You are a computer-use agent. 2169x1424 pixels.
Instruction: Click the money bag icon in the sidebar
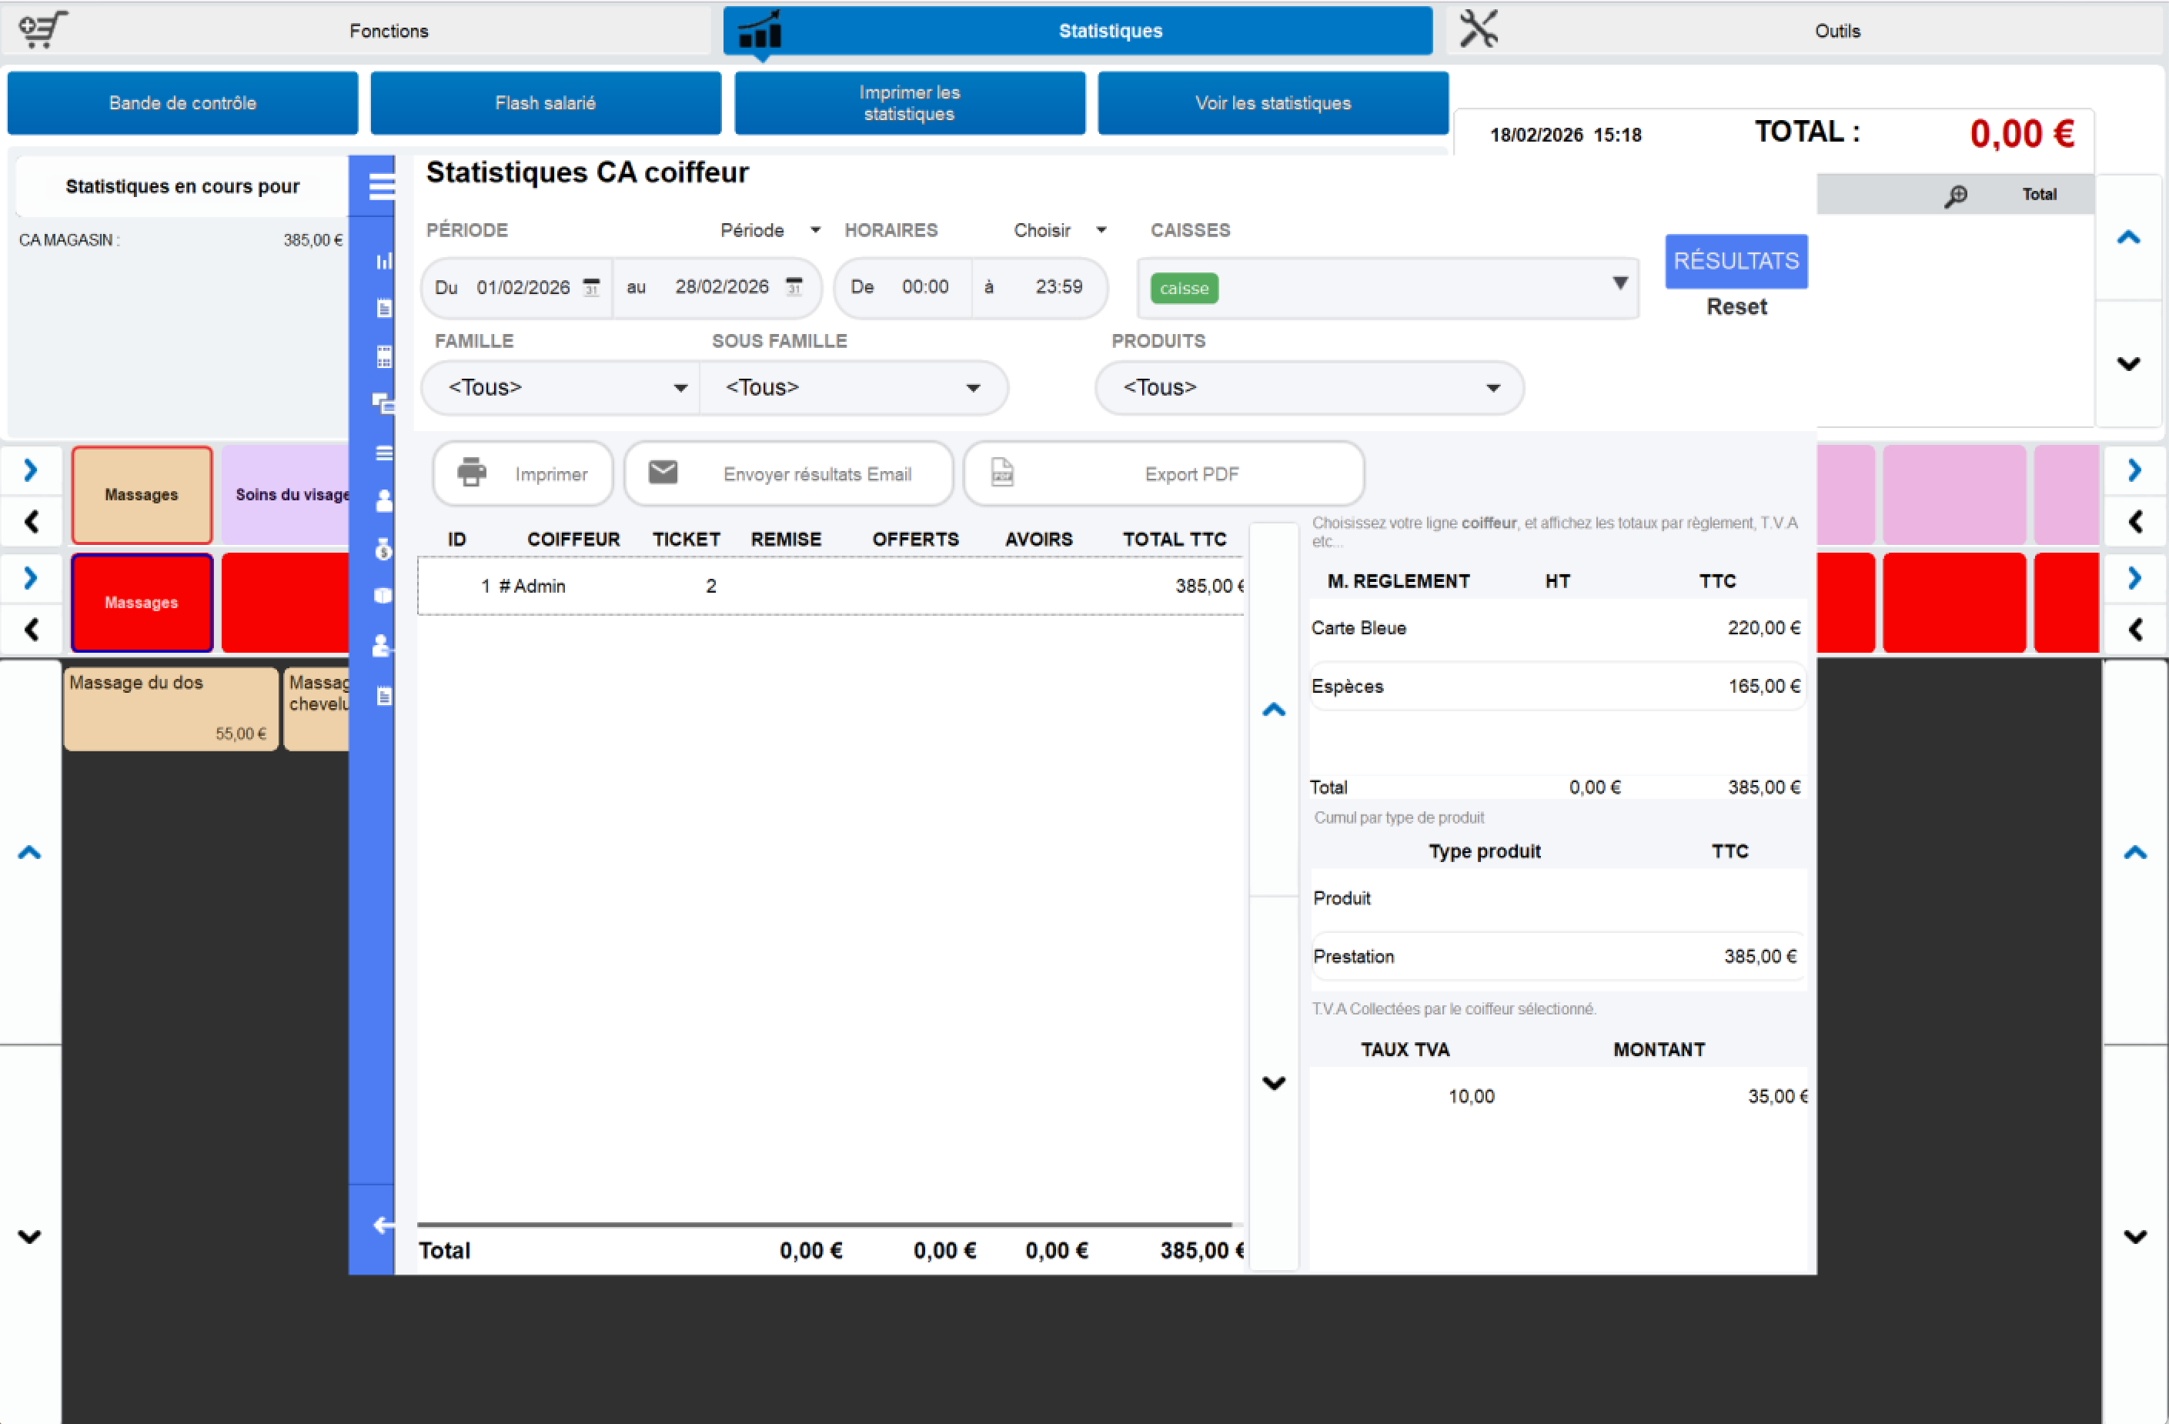(383, 549)
